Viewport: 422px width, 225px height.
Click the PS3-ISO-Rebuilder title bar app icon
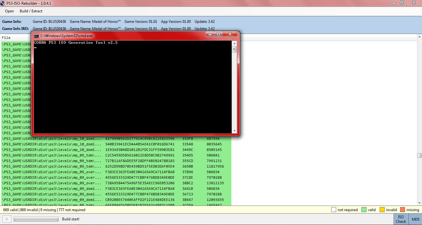click(3, 3)
